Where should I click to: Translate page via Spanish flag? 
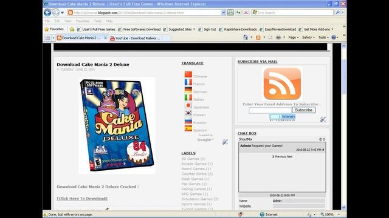(188, 128)
